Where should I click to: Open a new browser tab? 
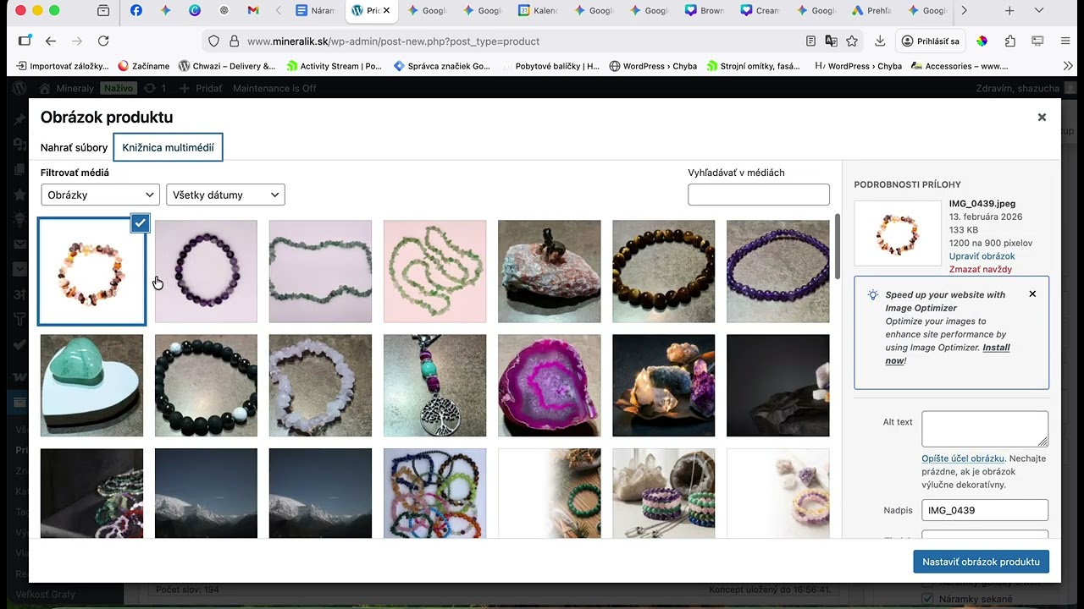pyautogui.click(x=1009, y=11)
